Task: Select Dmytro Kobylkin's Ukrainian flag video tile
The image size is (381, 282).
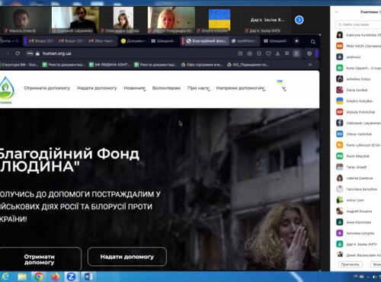Action: (219, 20)
